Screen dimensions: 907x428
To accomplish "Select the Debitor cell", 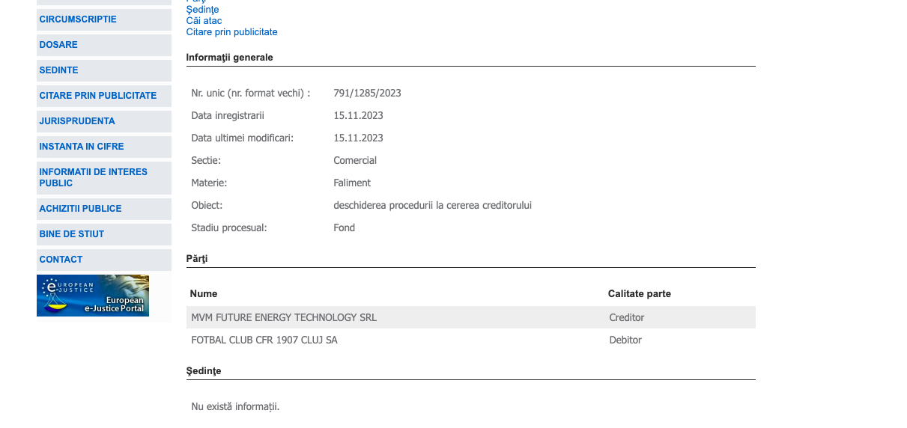I will tap(625, 340).
